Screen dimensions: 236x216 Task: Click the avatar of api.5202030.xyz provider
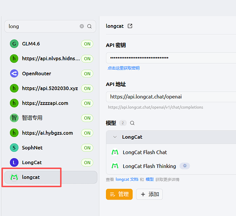pos(14,88)
